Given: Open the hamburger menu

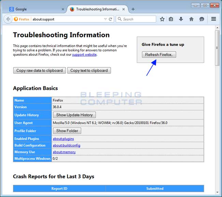Looking at the screenshot, I should click(213, 19).
